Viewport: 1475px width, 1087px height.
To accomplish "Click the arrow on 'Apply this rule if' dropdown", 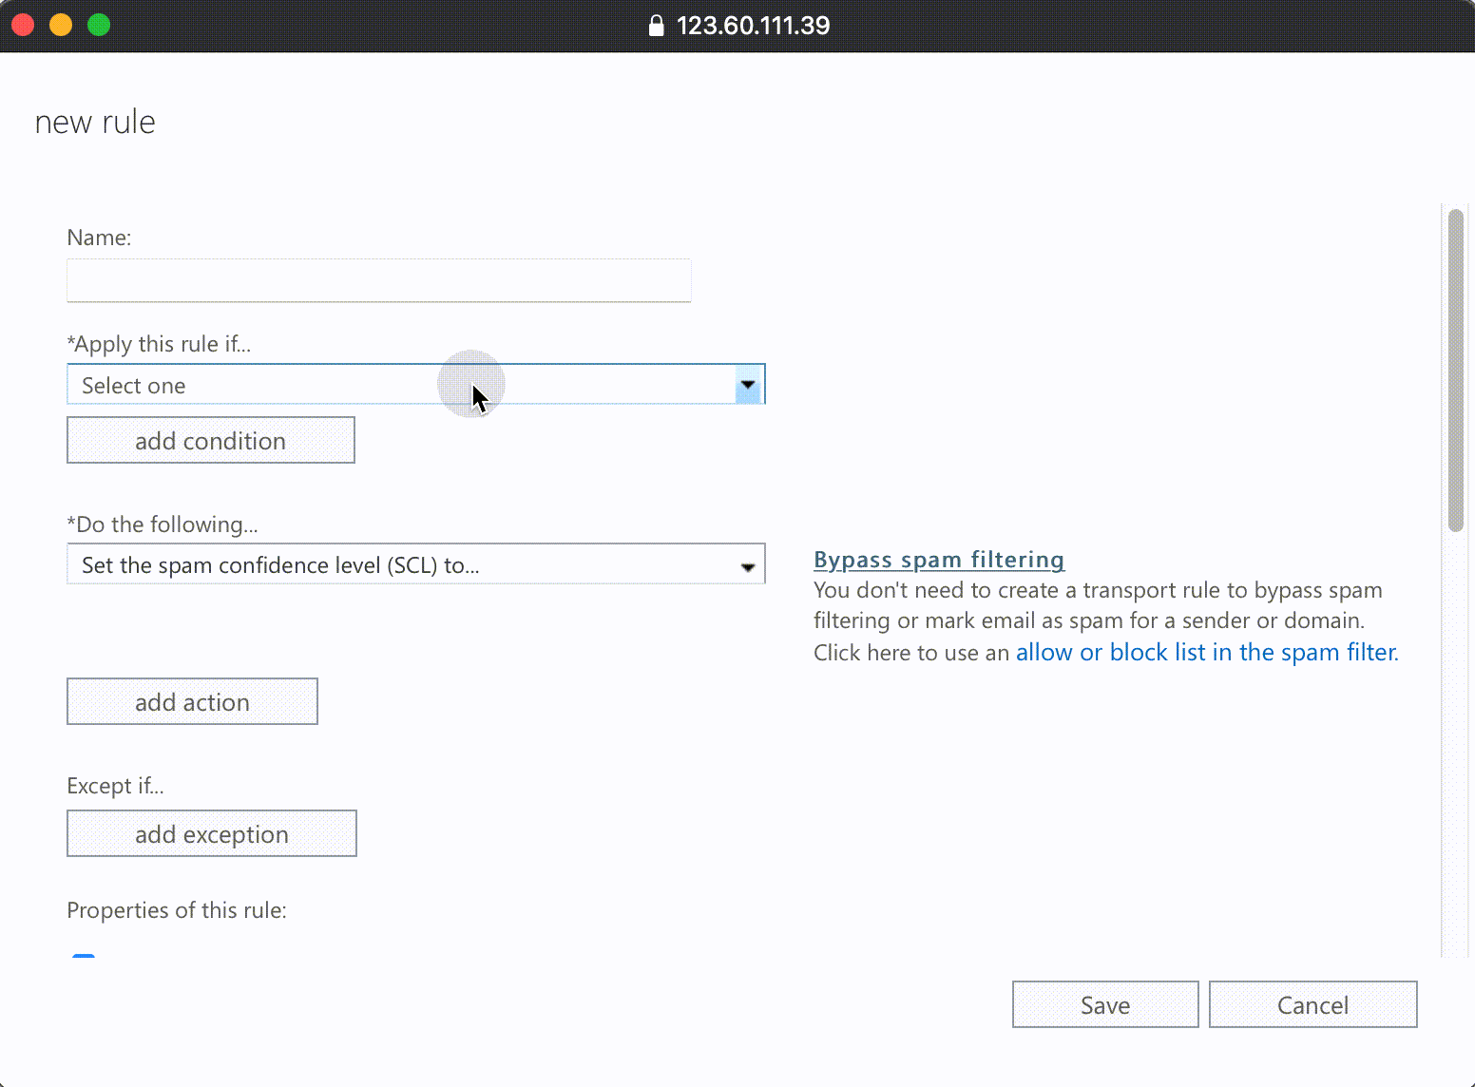I will (x=748, y=385).
